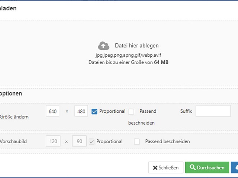The image size is (238, 178).
Task: Click the dialog title at top left
Action: [x=8, y=8]
